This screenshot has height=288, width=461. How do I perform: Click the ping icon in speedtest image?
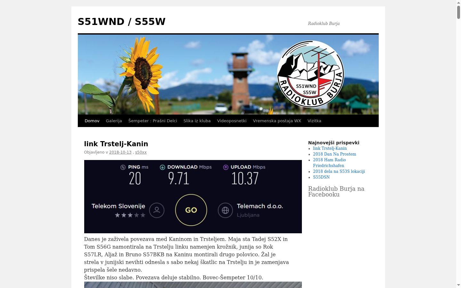pos(123,167)
